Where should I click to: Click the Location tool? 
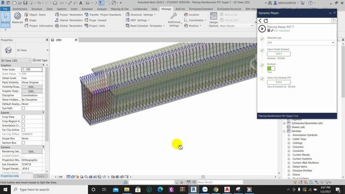(192, 15)
